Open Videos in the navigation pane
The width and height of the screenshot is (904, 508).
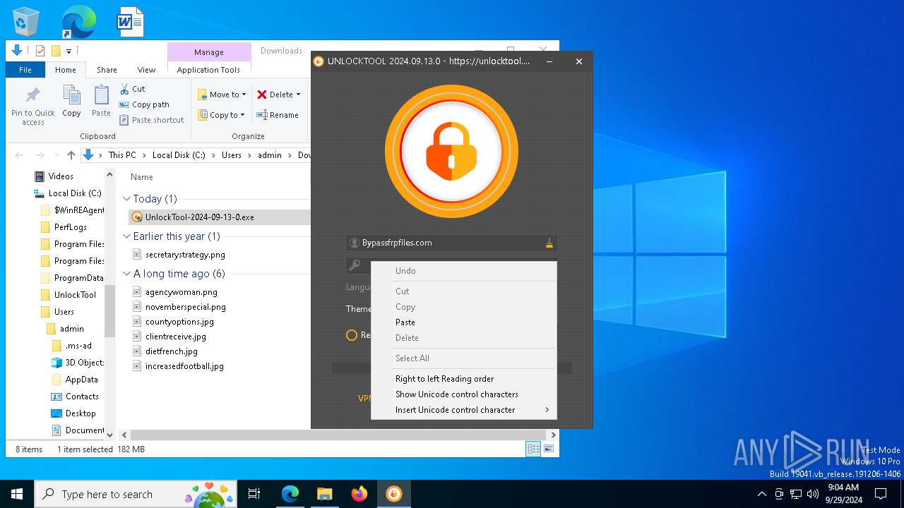click(x=61, y=176)
